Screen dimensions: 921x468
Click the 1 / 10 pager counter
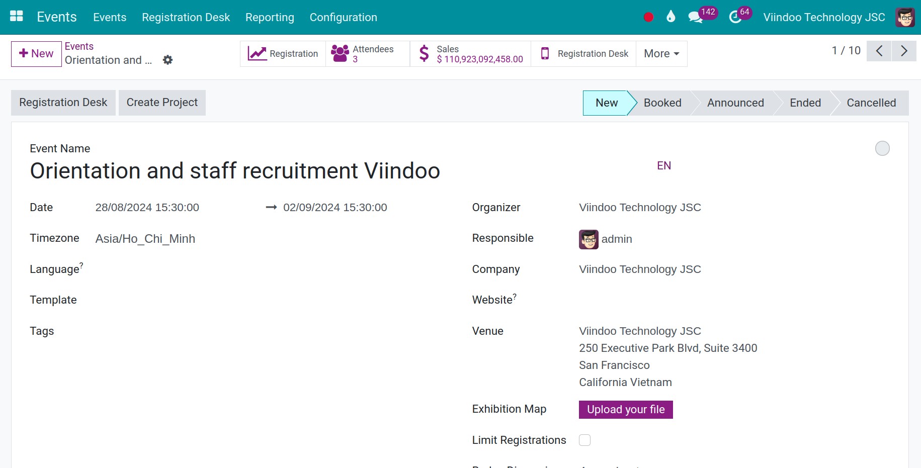pos(846,51)
